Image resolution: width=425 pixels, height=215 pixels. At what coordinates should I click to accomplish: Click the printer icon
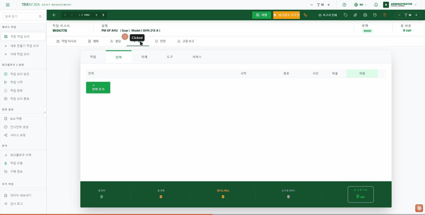point(365,15)
